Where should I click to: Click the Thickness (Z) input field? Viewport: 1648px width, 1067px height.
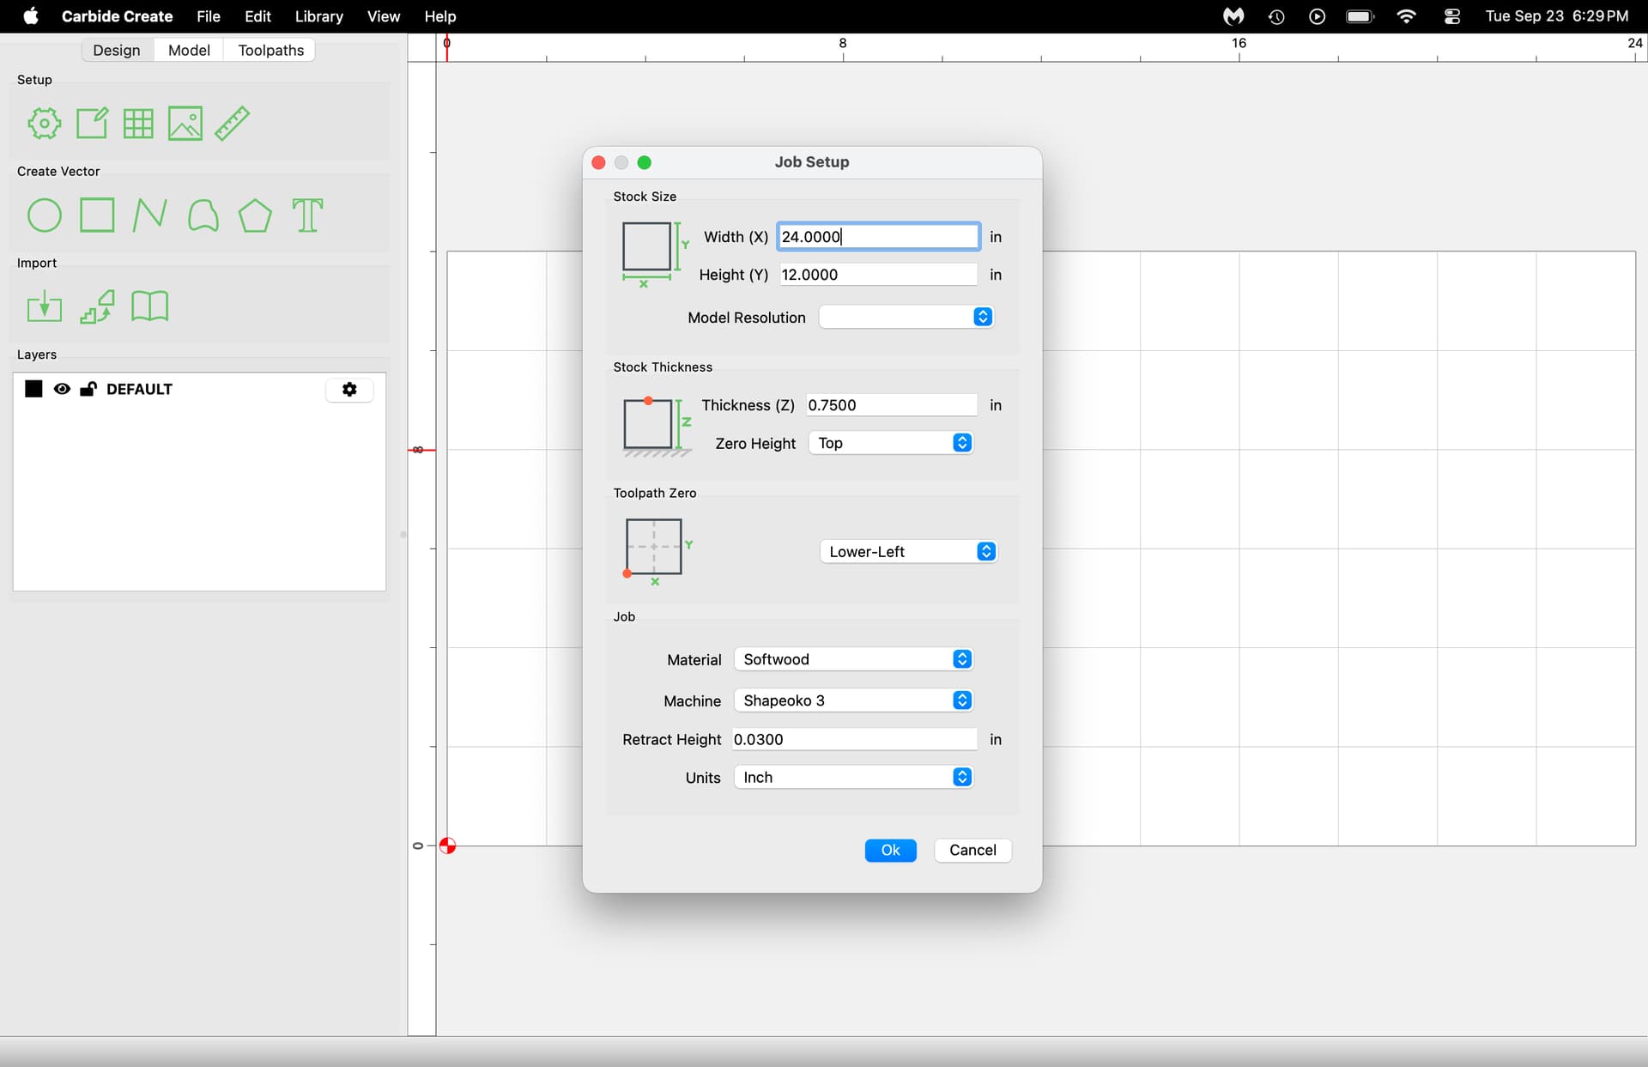coord(890,405)
